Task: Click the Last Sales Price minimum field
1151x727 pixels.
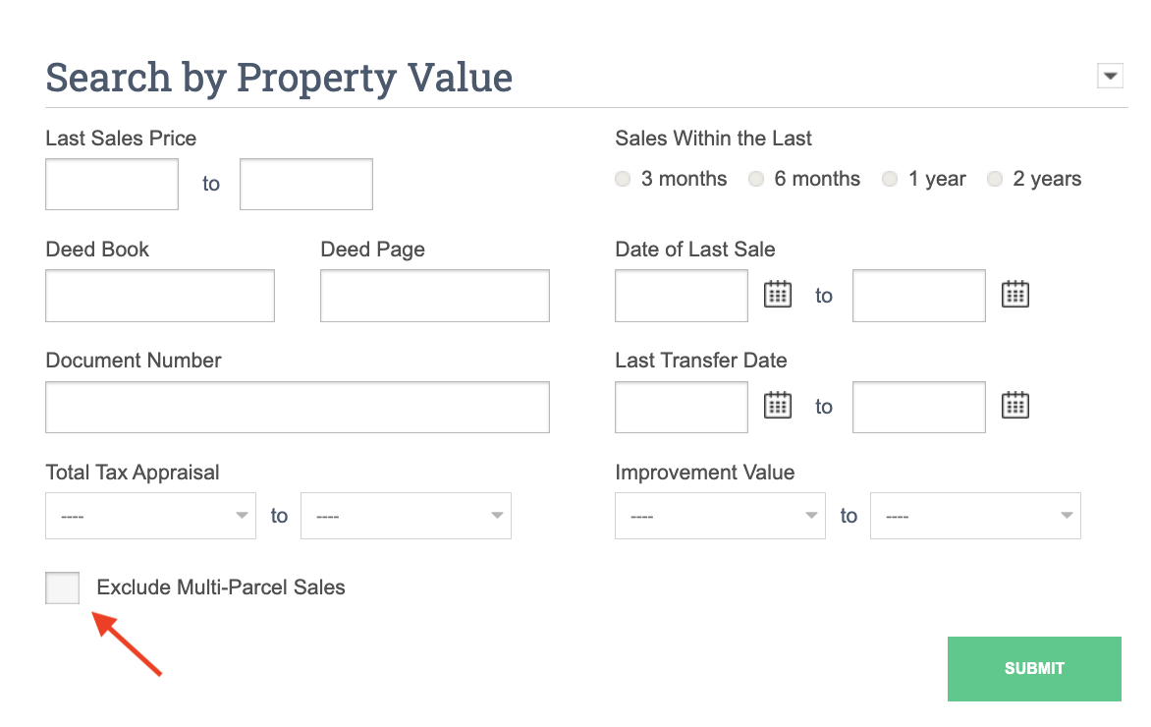Action: tap(112, 184)
